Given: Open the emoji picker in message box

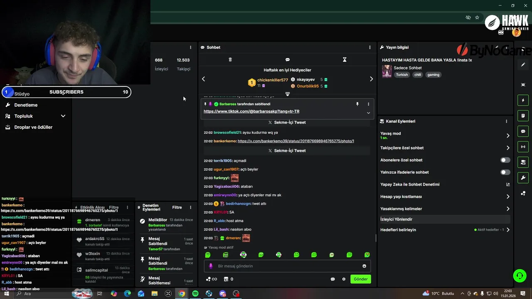Looking at the screenshot, I should click(x=365, y=266).
